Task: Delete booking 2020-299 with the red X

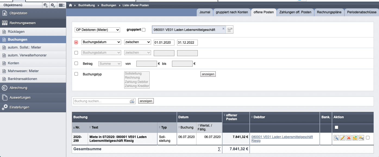Action: pyautogui.click(x=349, y=138)
